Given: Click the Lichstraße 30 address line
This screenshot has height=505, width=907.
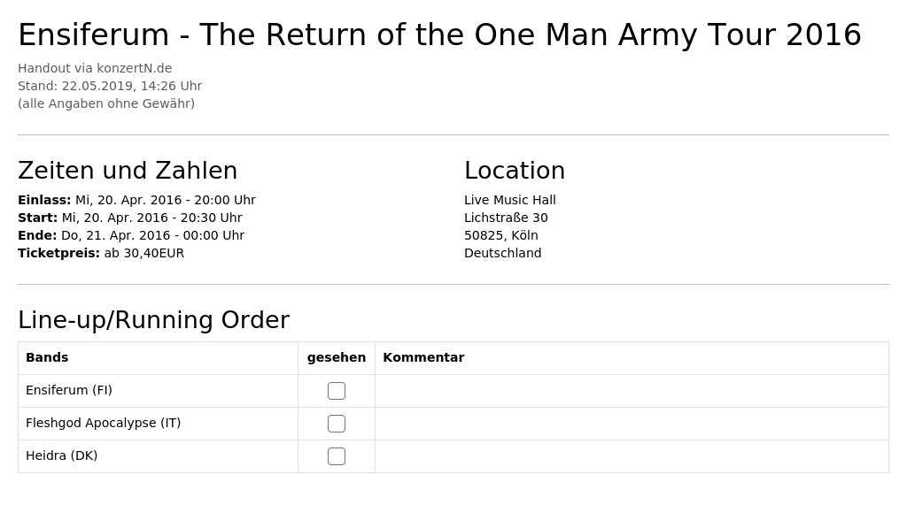Looking at the screenshot, I should [506, 218].
